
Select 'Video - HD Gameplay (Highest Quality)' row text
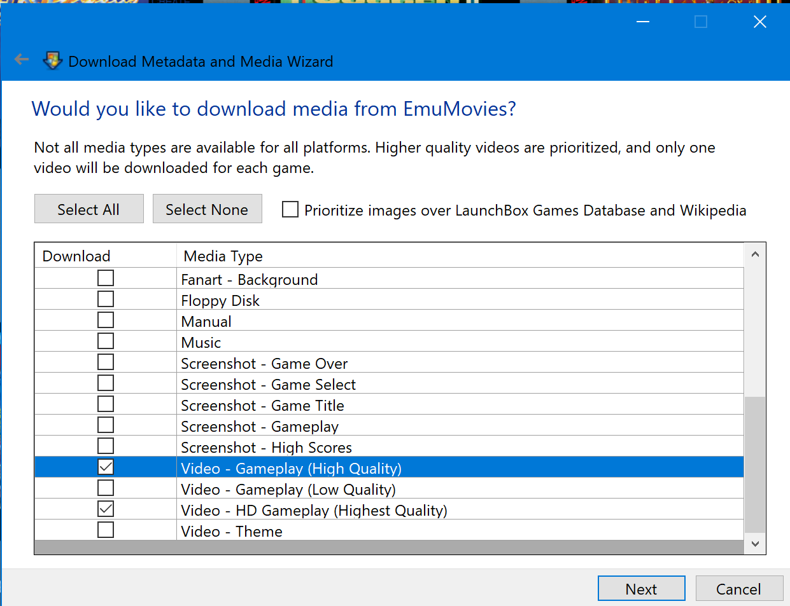point(314,511)
